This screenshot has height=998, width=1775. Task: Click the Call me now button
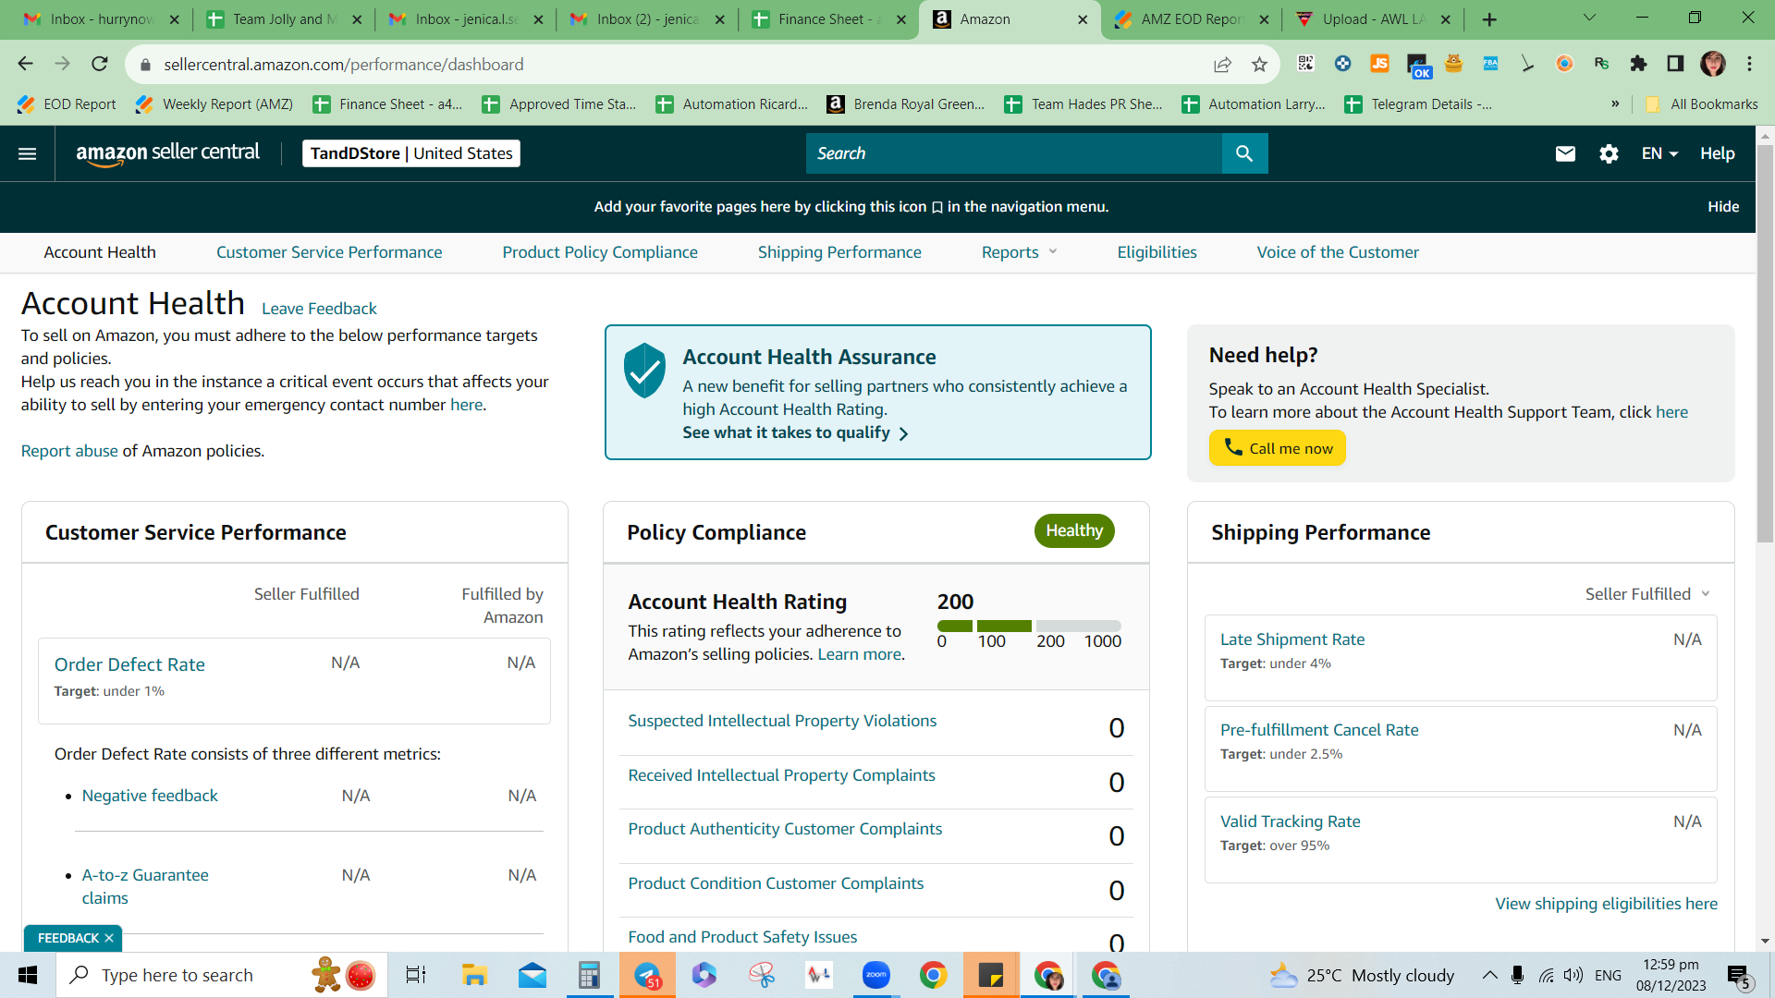[1277, 448]
